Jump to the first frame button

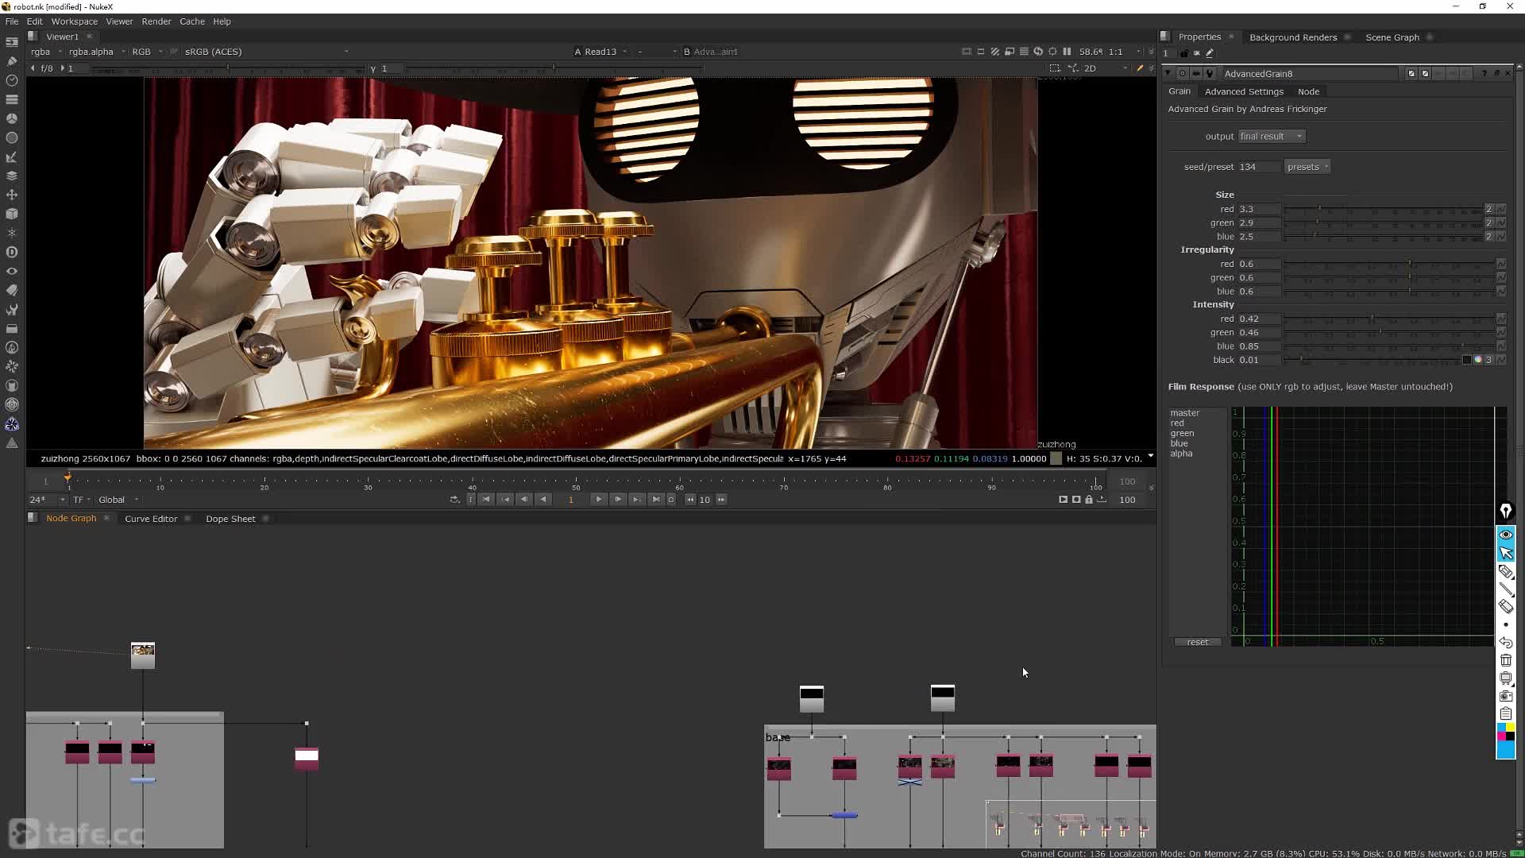(486, 500)
